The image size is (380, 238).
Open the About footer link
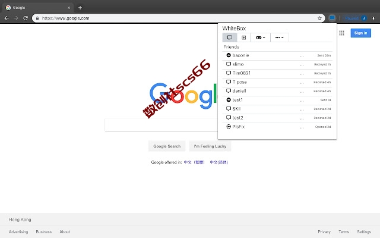(x=65, y=232)
